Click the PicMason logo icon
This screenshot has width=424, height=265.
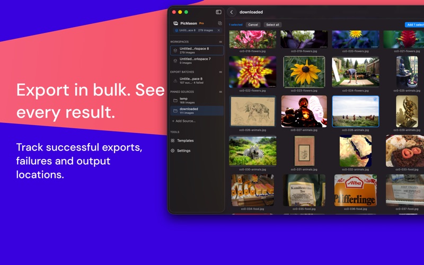coord(175,23)
